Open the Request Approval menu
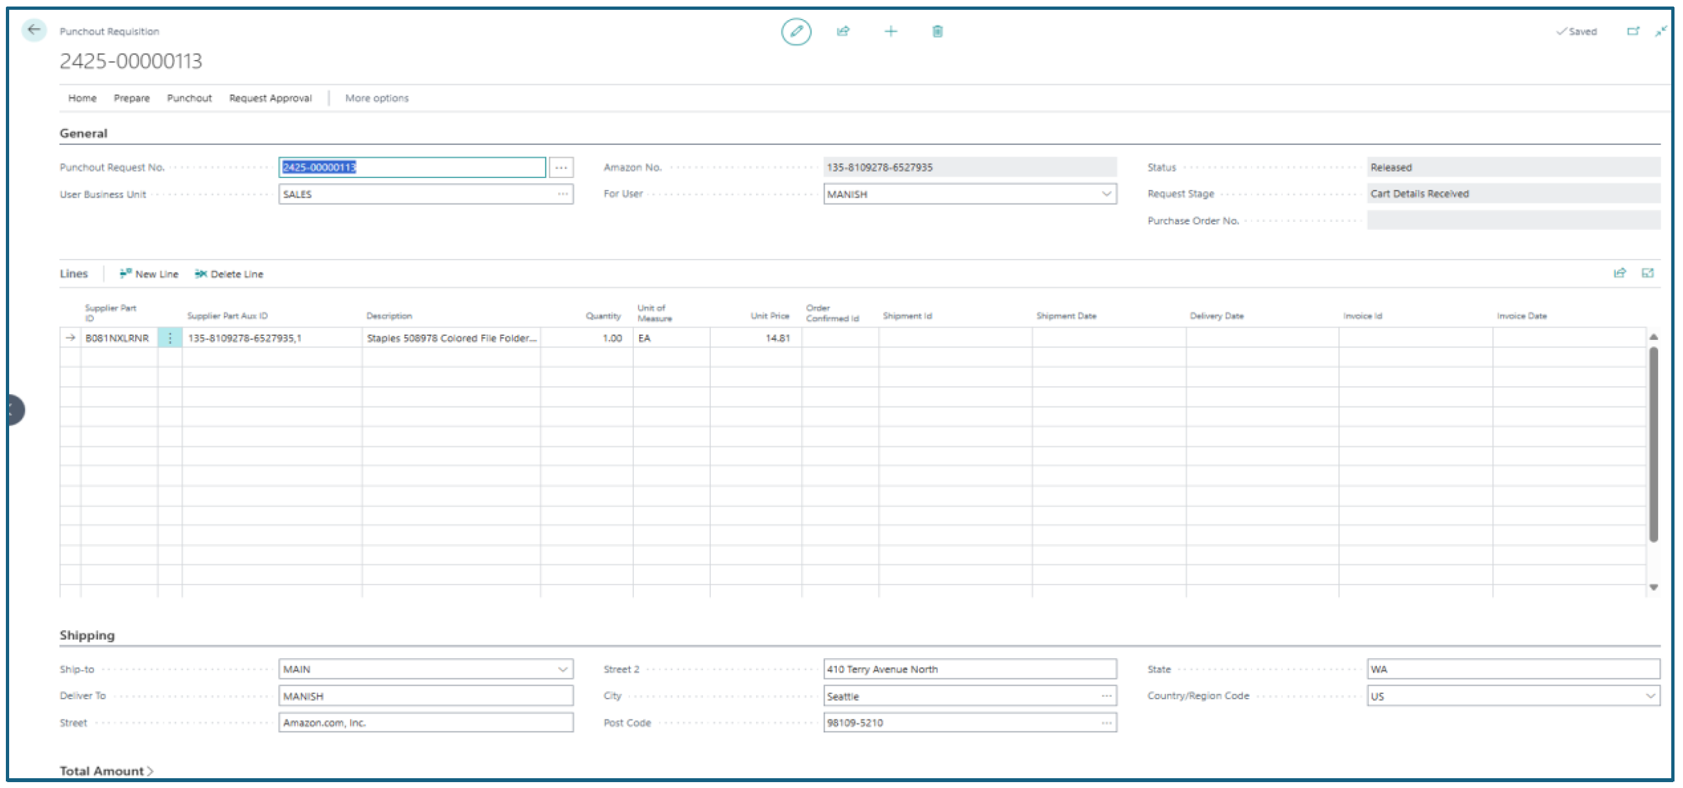This screenshot has width=1683, height=788. [x=270, y=98]
